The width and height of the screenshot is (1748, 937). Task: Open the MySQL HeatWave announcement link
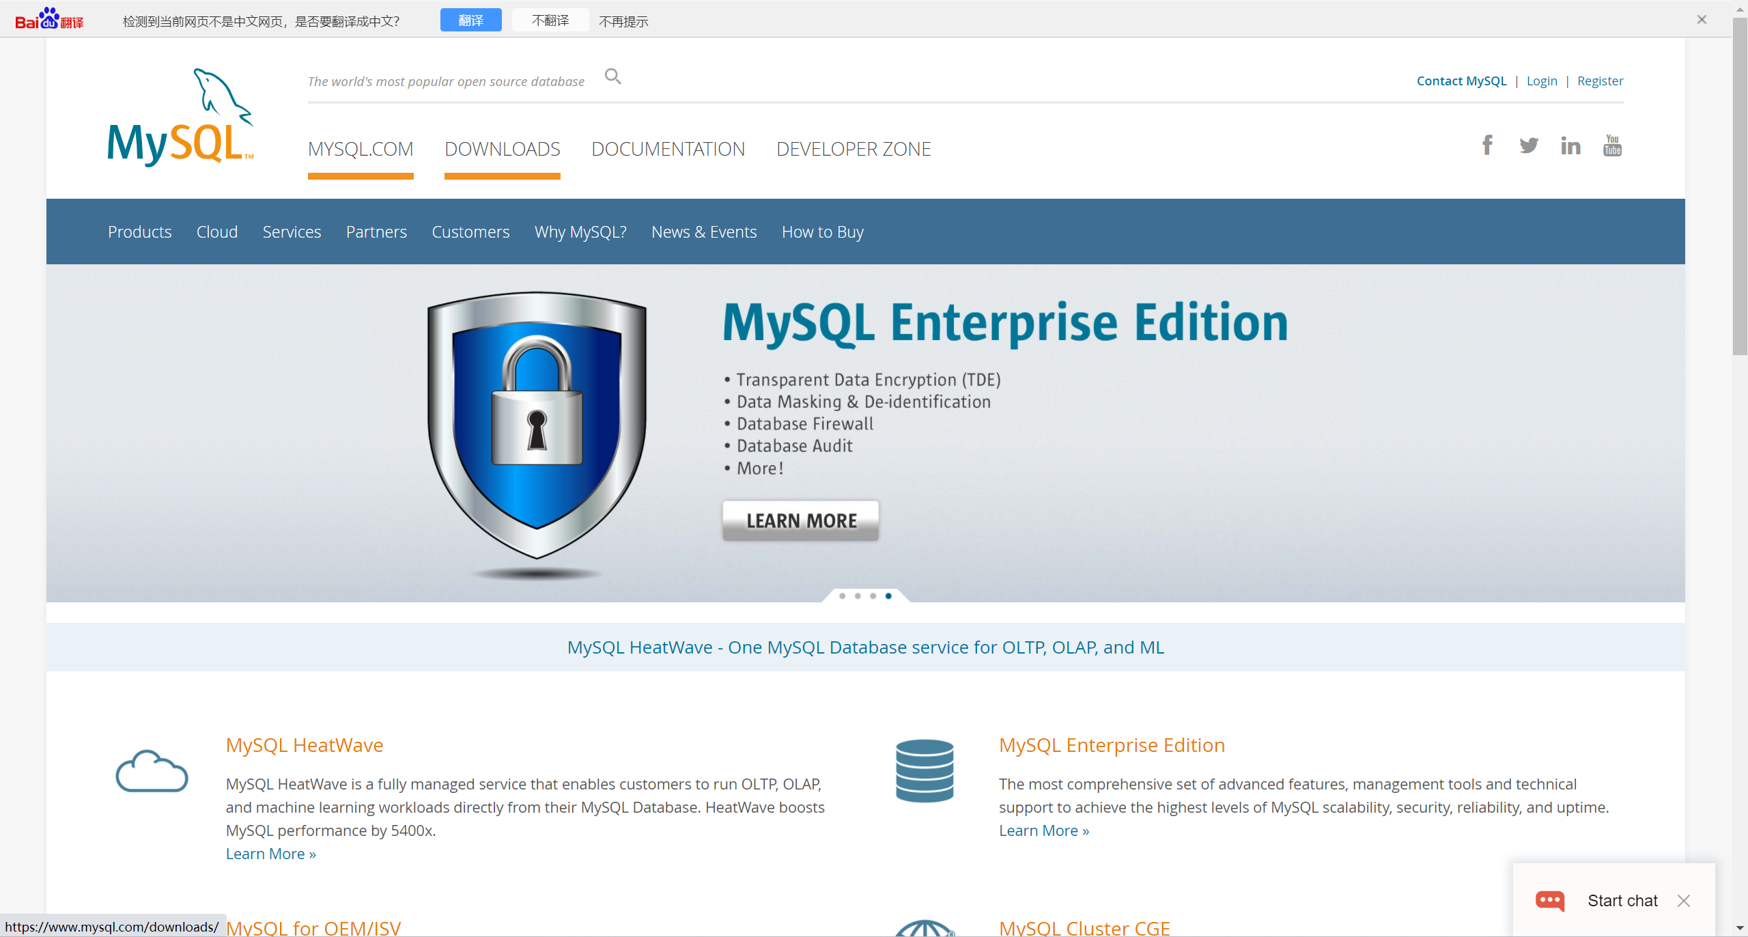(866, 647)
